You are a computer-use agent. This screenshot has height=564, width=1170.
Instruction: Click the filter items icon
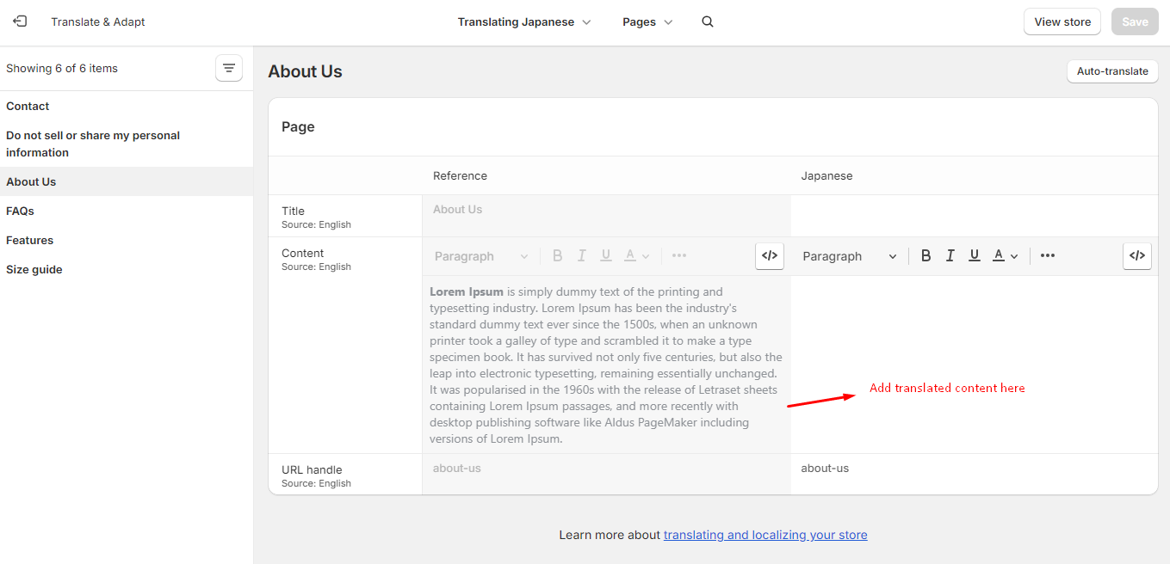229,68
